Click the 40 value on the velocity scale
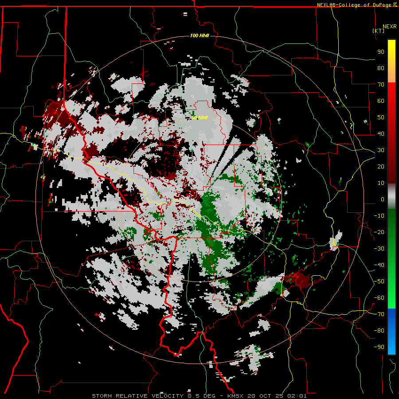Image resolution: width=399 pixels, height=399 pixels. click(381, 133)
